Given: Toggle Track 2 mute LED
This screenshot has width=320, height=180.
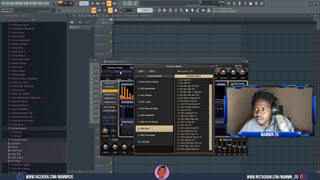Looking at the screenshot, I should 111,41.
